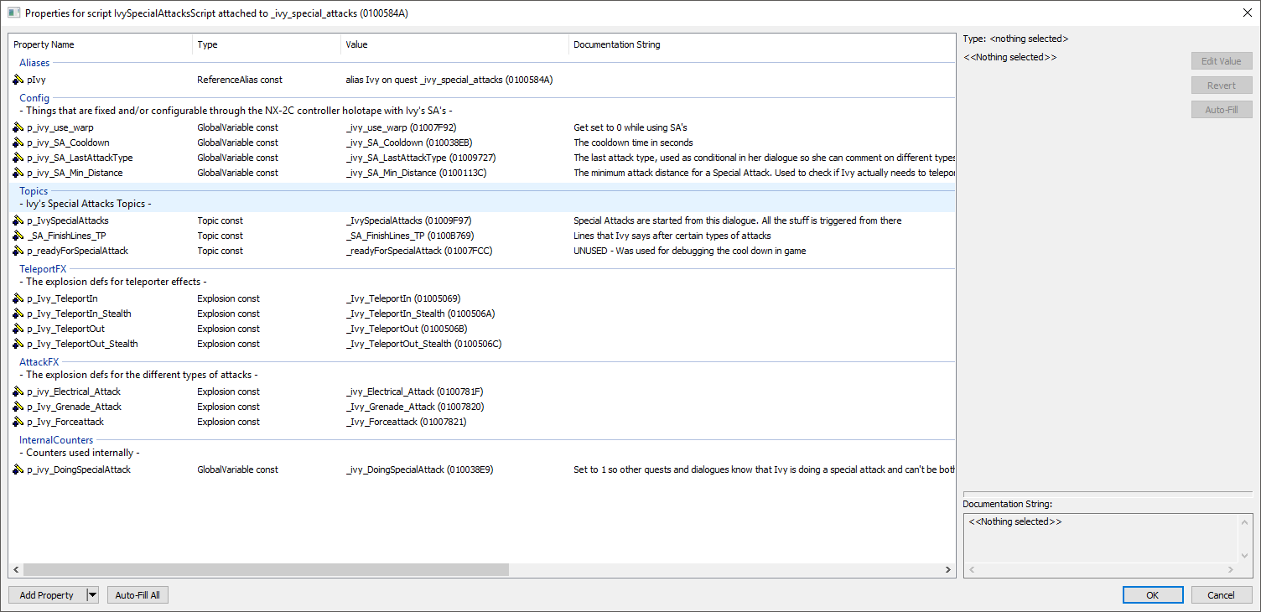Click the value '_Ivy_TeleportOut_Stealth (0100506C)'

coord(423,344)
